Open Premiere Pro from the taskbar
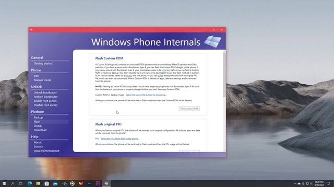 pyautogui.click(x=98, y=183)
